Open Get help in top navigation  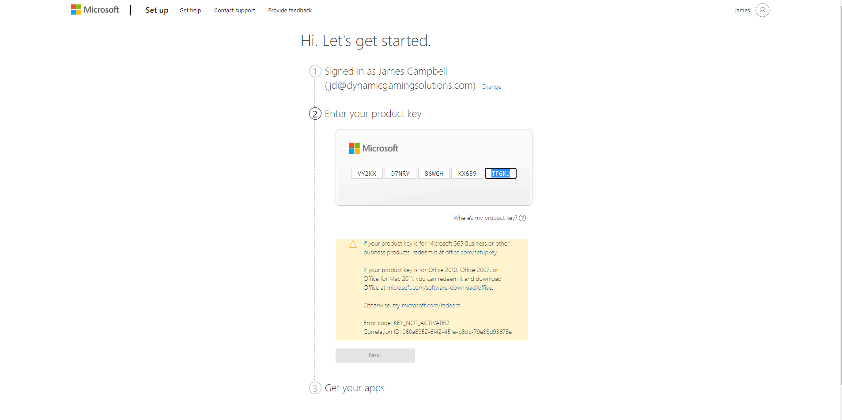(190, 11)
